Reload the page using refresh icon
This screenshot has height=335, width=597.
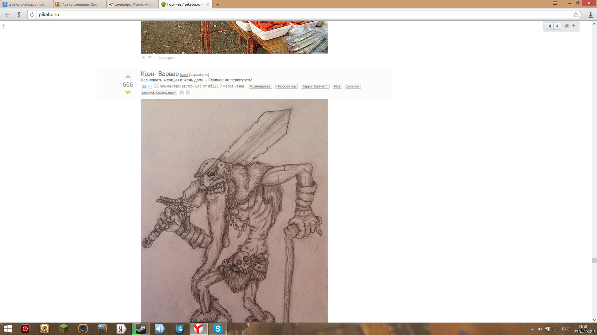point(32,15)
